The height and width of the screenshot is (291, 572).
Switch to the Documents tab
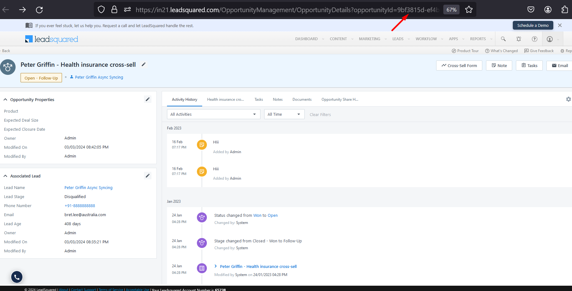(x=302, y=99)
